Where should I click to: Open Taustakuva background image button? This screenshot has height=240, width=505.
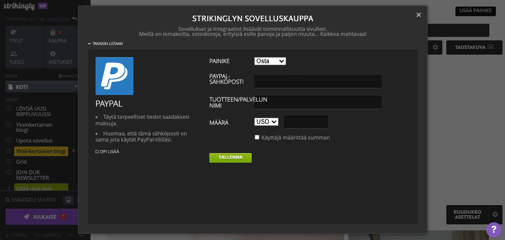click(474, 47)
